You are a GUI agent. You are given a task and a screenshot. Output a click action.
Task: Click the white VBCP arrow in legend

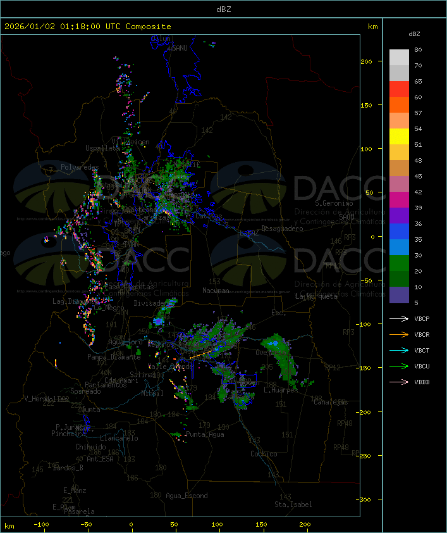tap(399, 318)
